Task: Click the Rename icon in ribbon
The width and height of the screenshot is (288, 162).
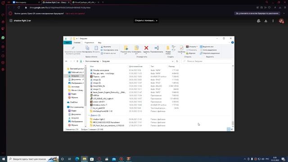Action: [157, 48]
